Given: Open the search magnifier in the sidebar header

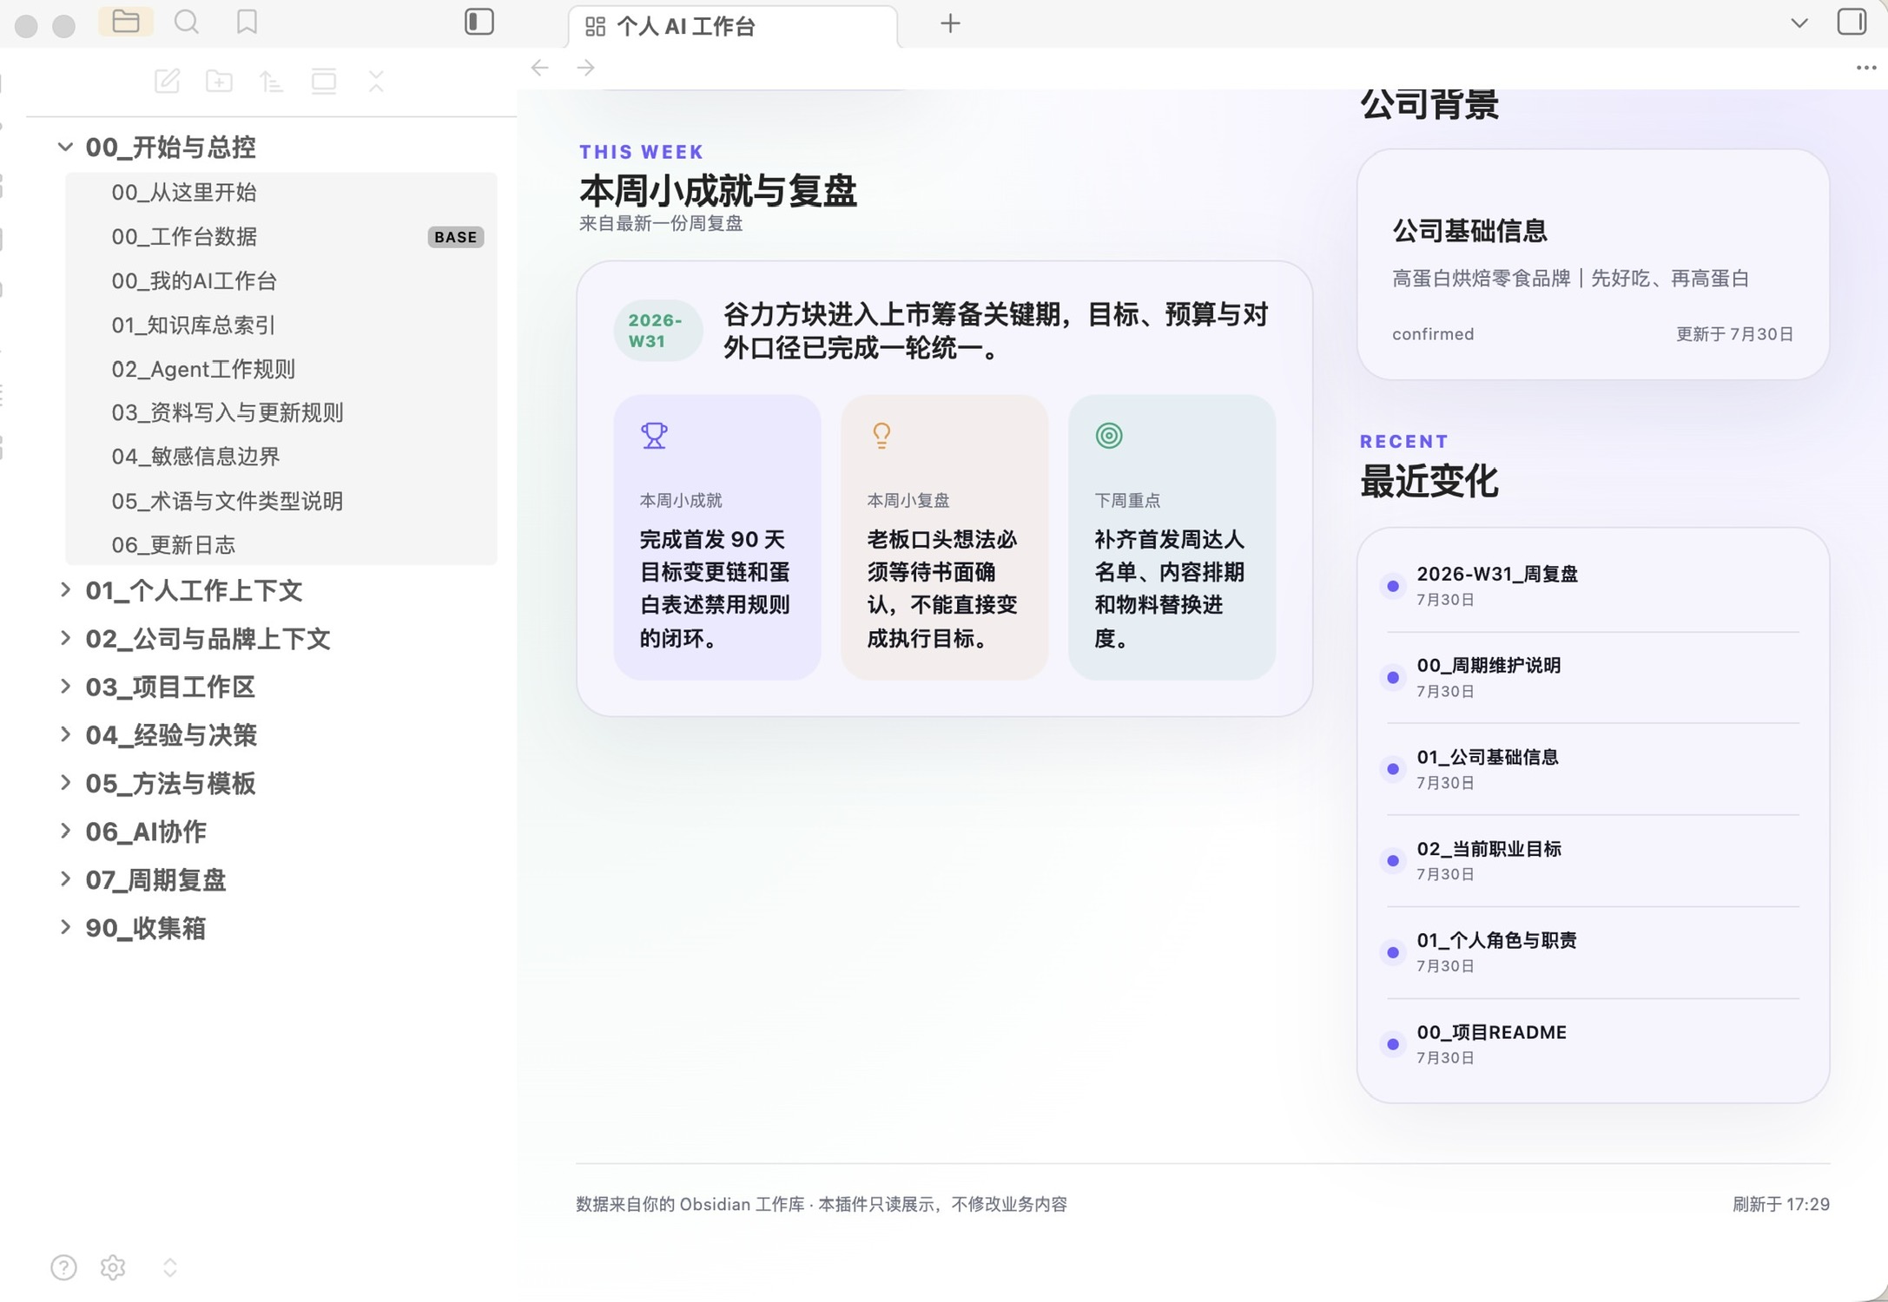Looking at the screenshot, I should coord(187,22).
